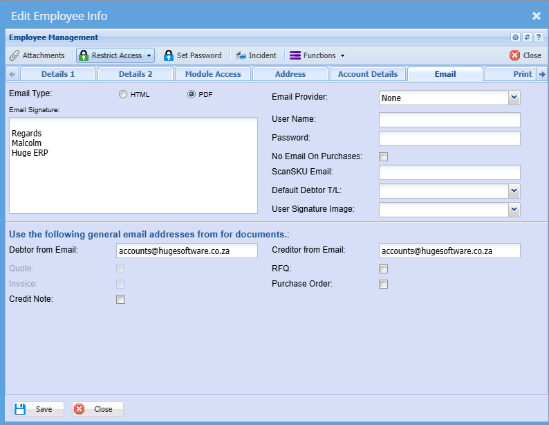Screen dimensions: 549x425
Task: Click the User Name input field
Action: pyautogui.click(x=449, y=120)
